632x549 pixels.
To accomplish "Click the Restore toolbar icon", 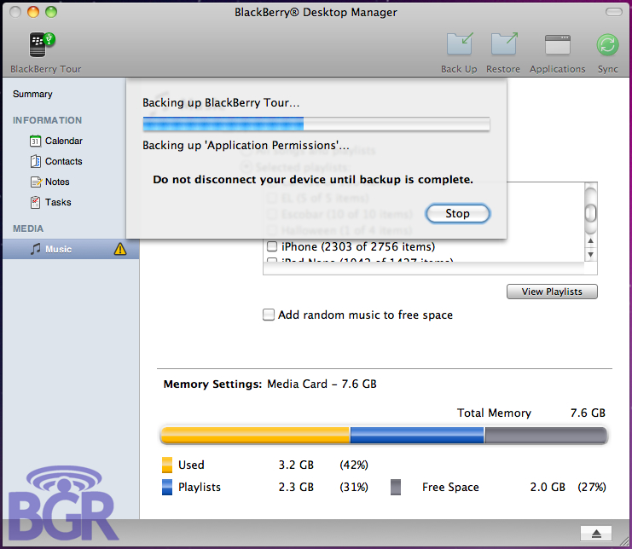I will tap(503, 43).
